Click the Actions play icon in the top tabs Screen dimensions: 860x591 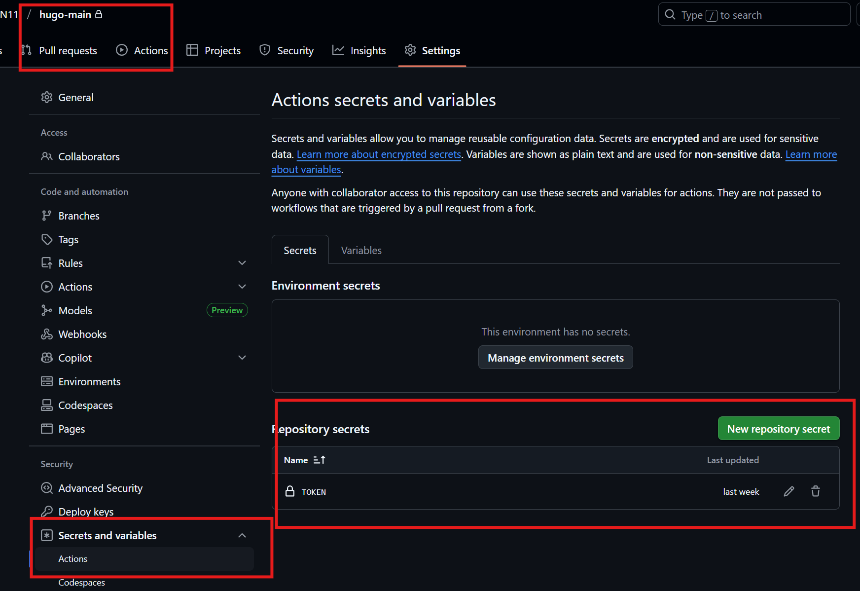(122, 50)
